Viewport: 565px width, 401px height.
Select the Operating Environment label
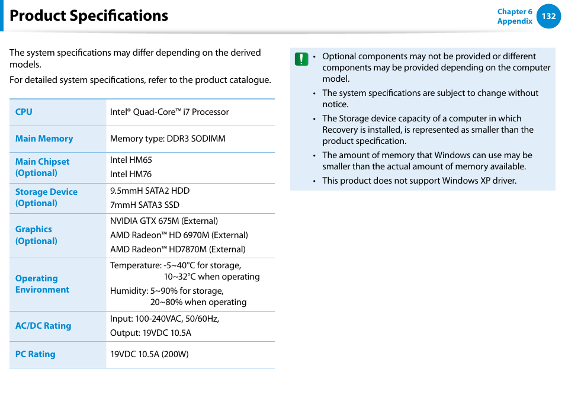point(42,284)
